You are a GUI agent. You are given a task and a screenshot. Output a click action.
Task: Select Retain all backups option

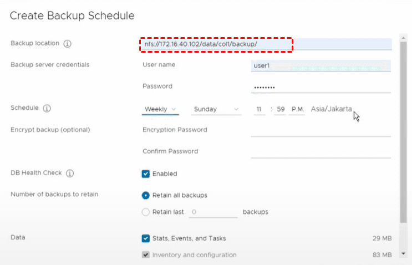[146, 195]
